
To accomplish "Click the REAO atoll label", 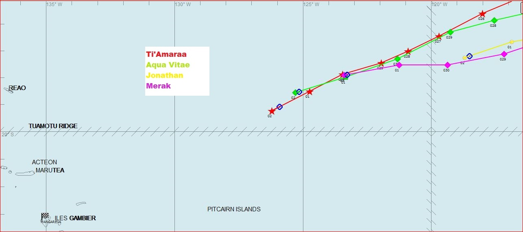I will (17, 88).
